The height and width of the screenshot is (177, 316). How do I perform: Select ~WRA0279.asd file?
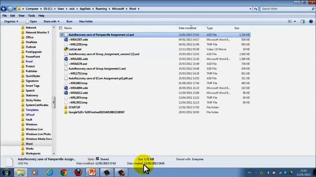pos(78,64)
